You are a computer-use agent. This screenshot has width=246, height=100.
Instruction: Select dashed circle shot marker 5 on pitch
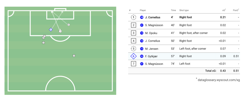(x=69, y=25)
